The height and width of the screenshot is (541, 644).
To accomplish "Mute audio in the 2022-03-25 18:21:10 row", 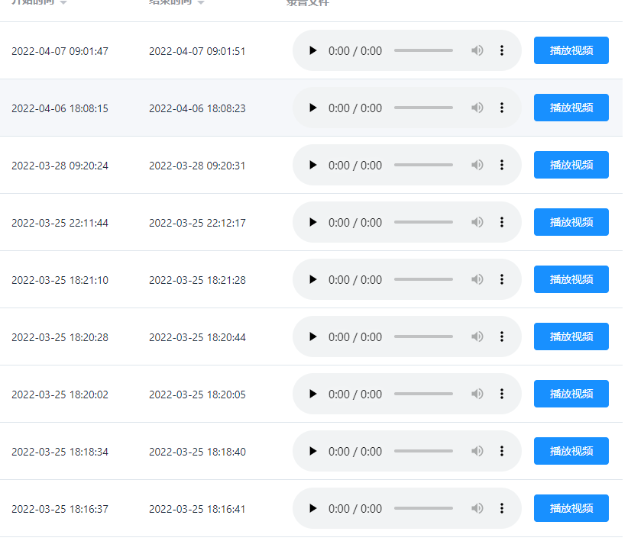I will tap(477, 279).
